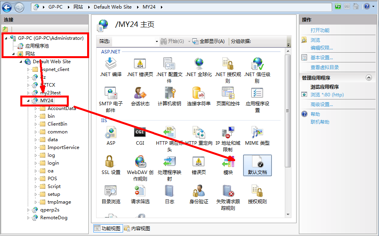Go back with the navigation arrow

coord(7,7)
